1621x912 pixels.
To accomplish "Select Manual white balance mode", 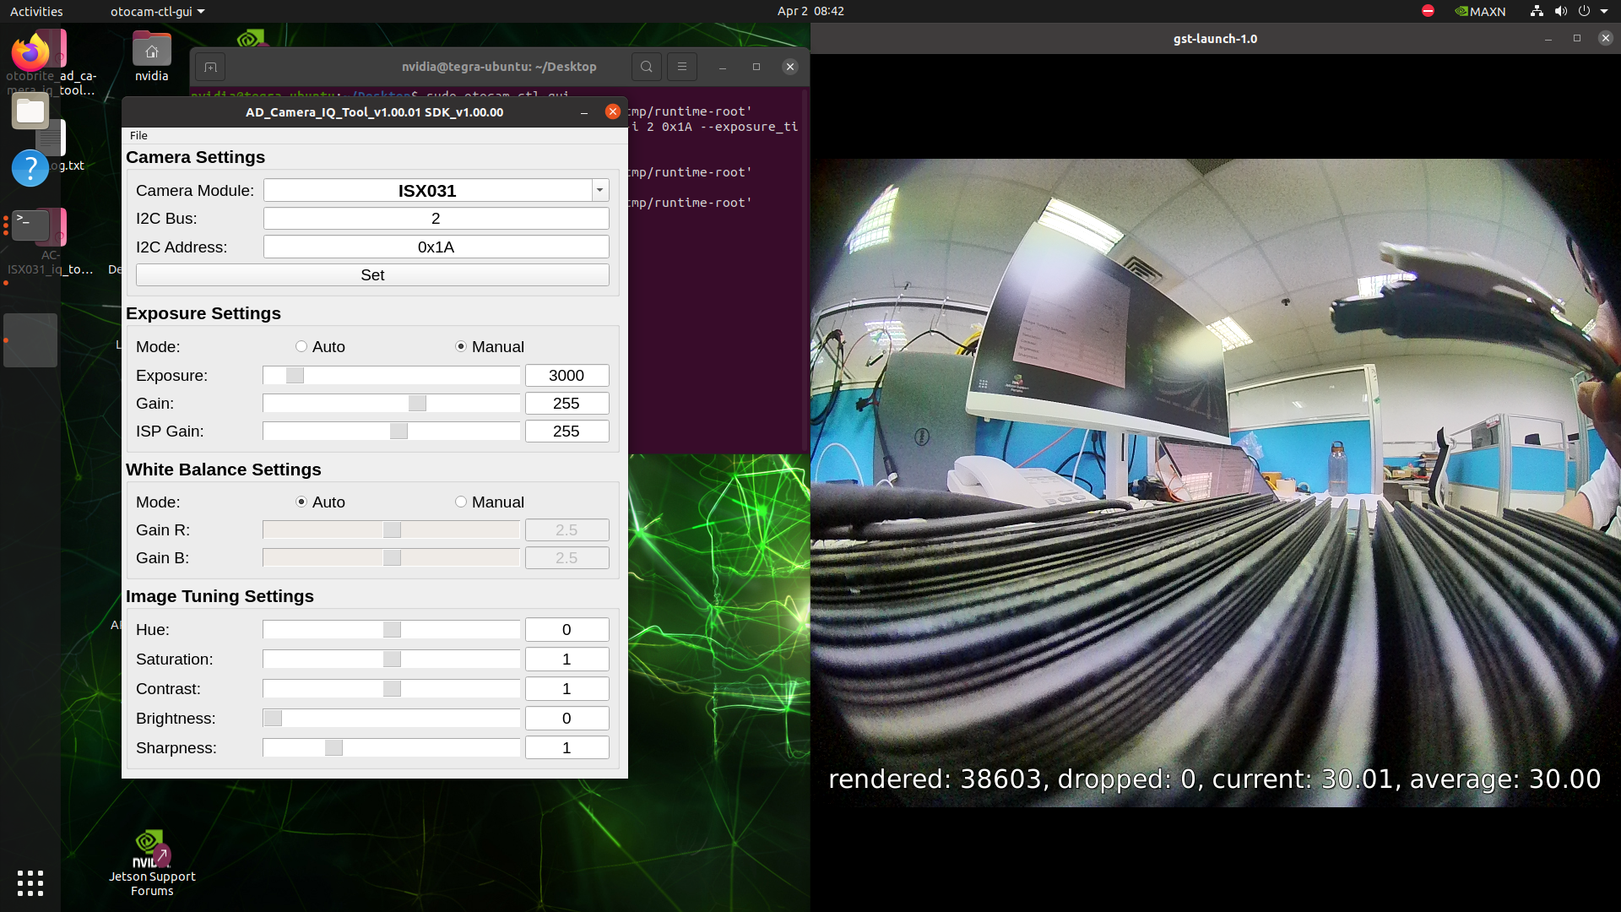I will (x=461, y=502).
